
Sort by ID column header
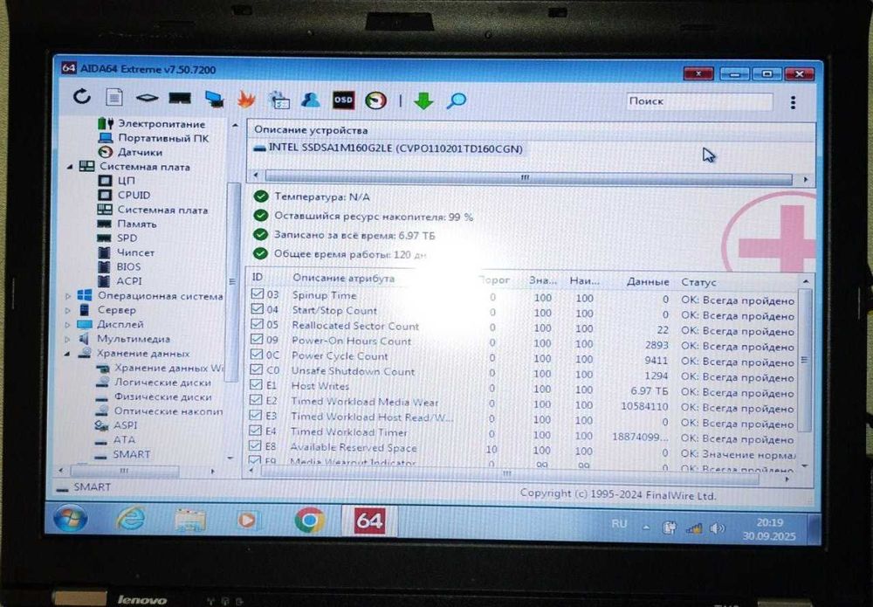258,277
